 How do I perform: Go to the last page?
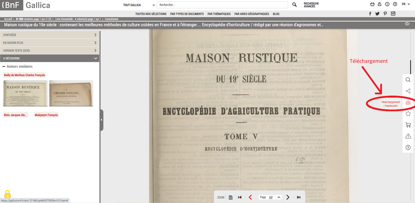pyautogui.click(x=299, y=197)
